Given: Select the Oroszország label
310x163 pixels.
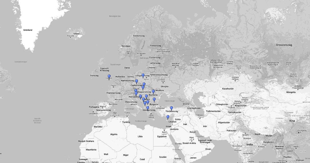Looking at the screenshot, I should [x=284, y=45].
